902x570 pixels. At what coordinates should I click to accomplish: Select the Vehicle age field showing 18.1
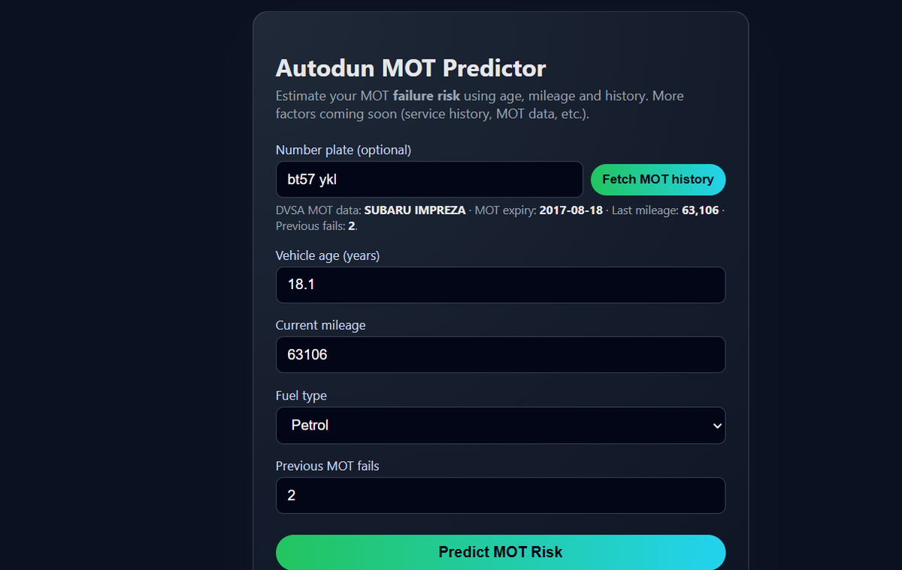pyautogui.click(x=501, y=285)
